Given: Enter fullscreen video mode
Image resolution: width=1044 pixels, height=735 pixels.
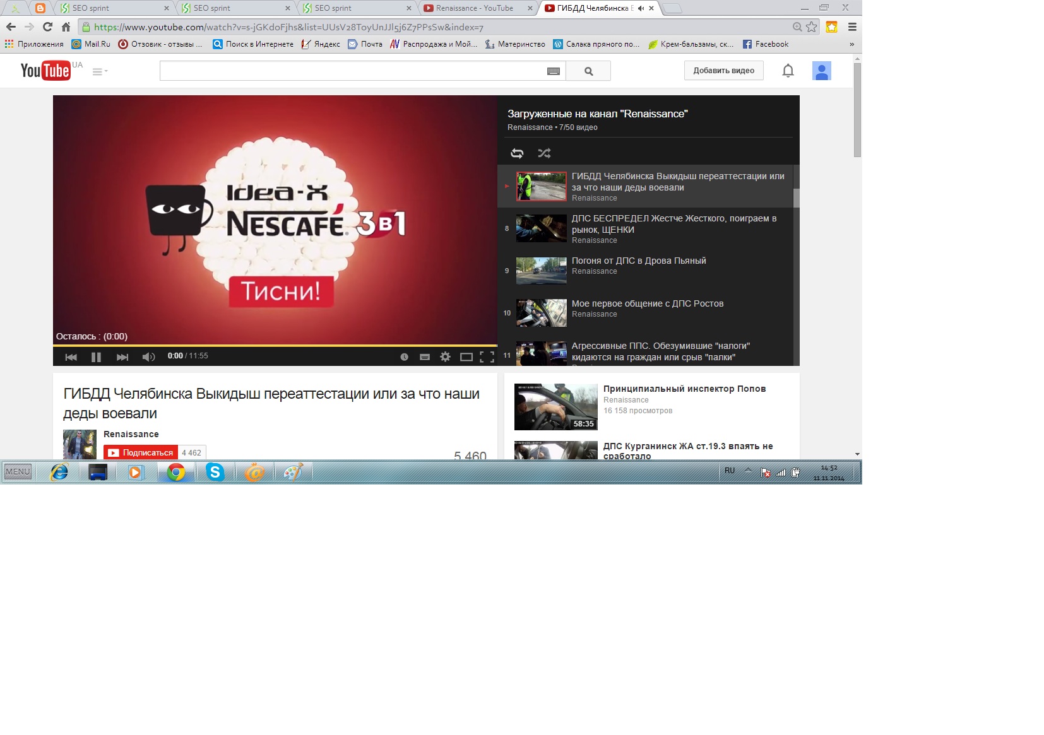Looking at the screenshot, I should coord(487,356).
